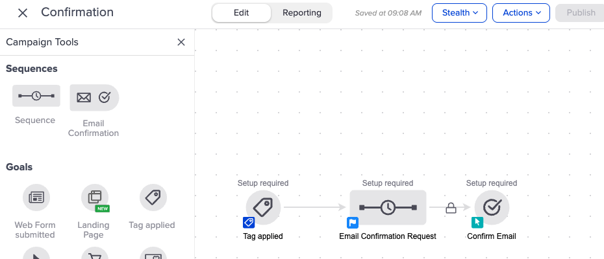
Task: Pick the Tag applied goal in Campaign Tools
Action: [x=153, y=197]
